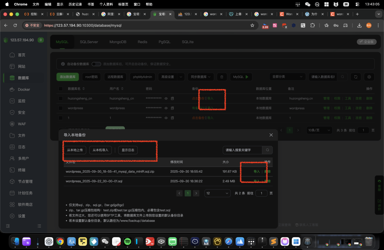Open the 书签 menu in macOS menu bar
The height and width of the screenshot is (250, 384).
[x=90, y=4]
